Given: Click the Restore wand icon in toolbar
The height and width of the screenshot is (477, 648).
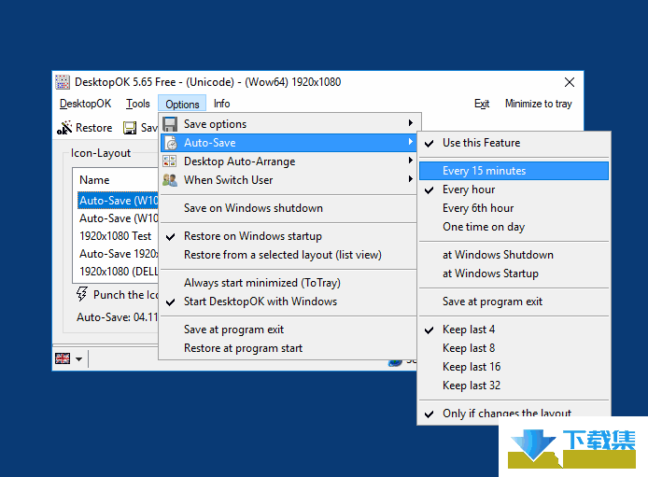Looking at the screenshot, I should [x=64, y=128].
